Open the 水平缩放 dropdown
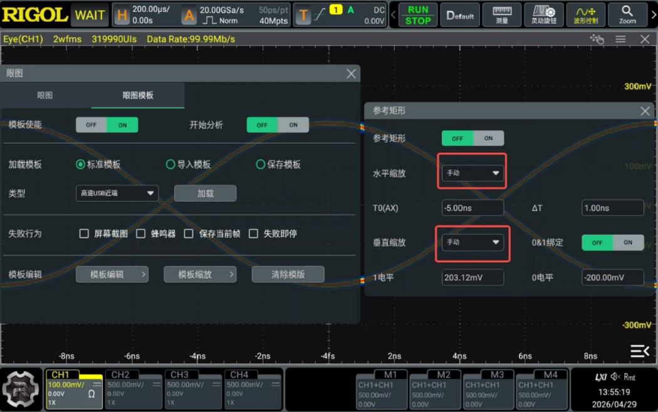 click(x=473, y=173)
